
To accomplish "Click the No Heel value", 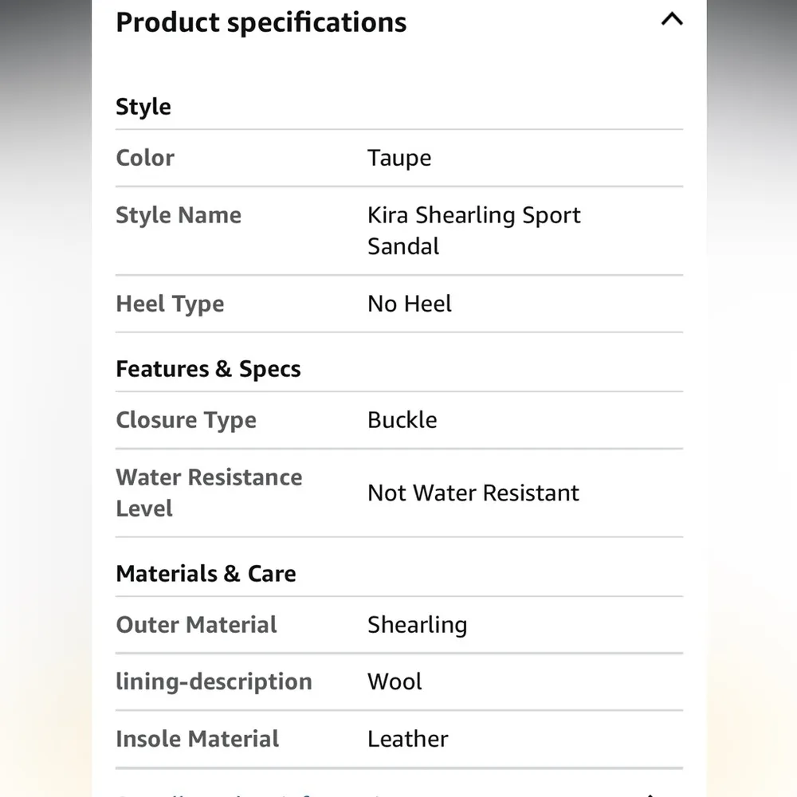I will coord(410,304).
